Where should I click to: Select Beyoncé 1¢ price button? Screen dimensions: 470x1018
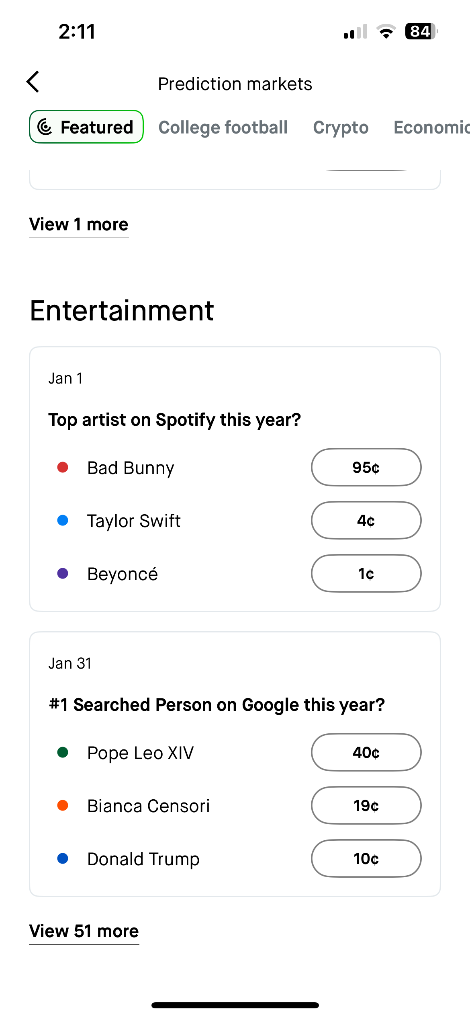pyautogui.click(x=366, y=573)
